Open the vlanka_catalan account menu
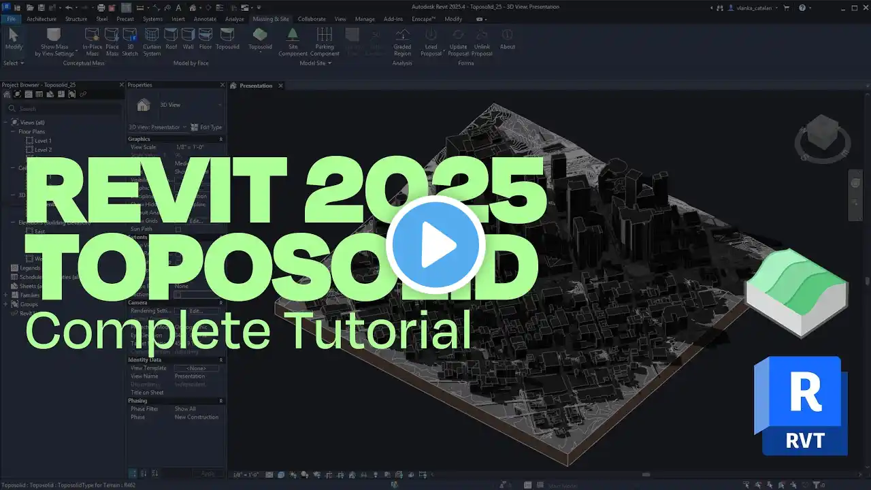This screenshot has height=490, width=871. coord(753,7)
